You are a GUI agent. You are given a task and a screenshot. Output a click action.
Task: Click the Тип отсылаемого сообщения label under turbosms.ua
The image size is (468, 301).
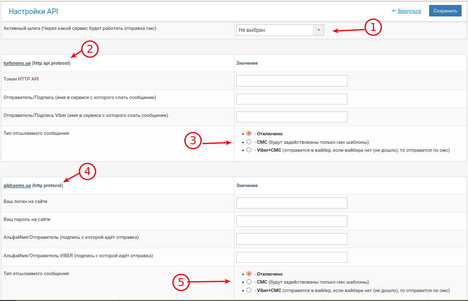[36, 133]
